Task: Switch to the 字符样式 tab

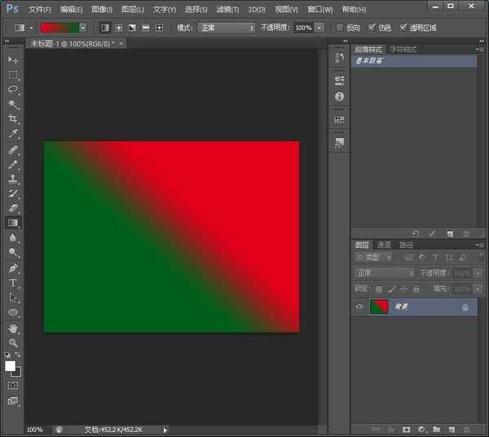Action: point(403,50)
